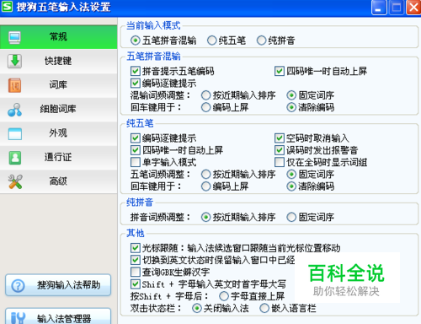Image resolution: width=421 pixels, height=324 pixels.
Task: Select 编码上屏 for Enter key in 纯五笔 section
Action: (x=205, y=186)
